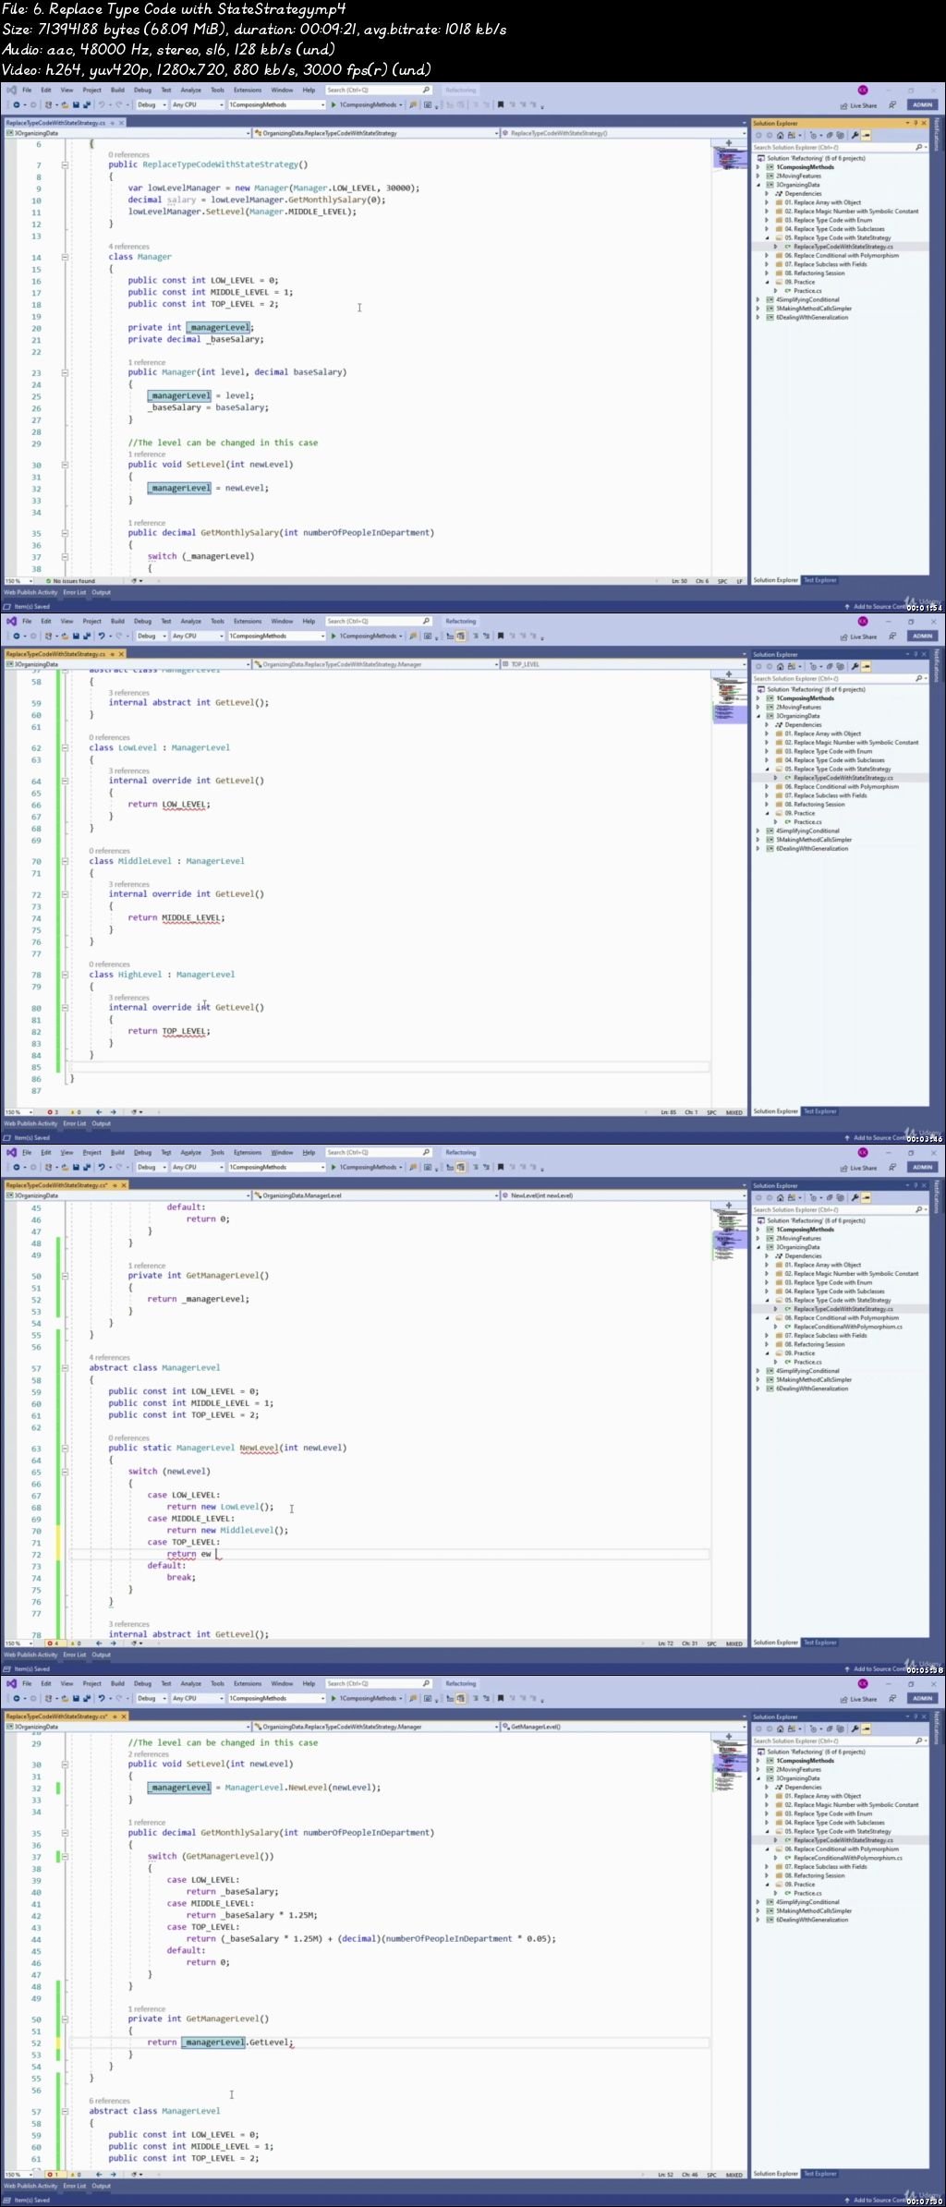946x2207 pixels.
Task: Click the Dependencies node icon in the 00:07:30 frame
Action: (x=779, y=1788)
